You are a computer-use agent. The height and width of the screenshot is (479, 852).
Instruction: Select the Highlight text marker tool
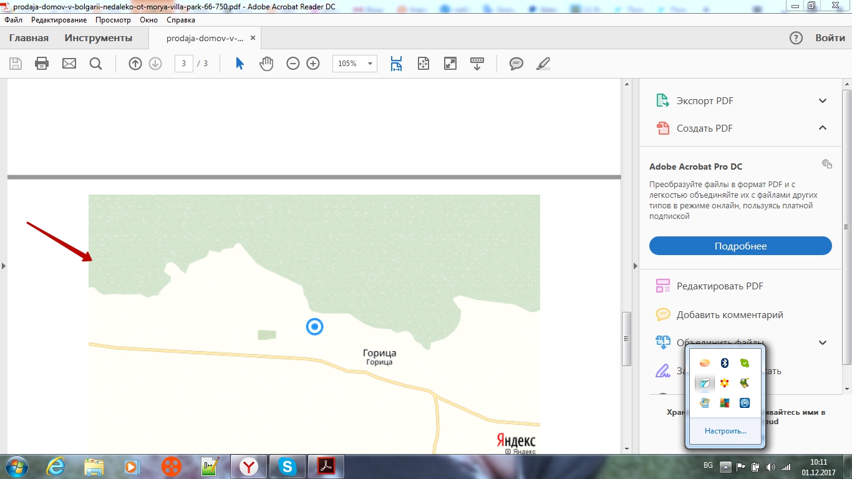pos(543,63)
